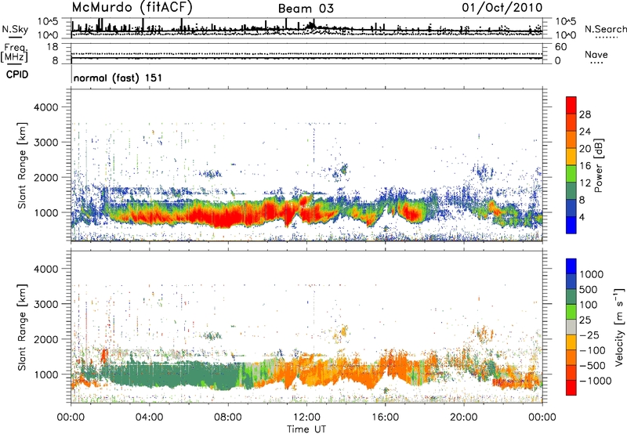
Task: Click the "-1000" label on velocity colorbar
Action: pos(595,381)
